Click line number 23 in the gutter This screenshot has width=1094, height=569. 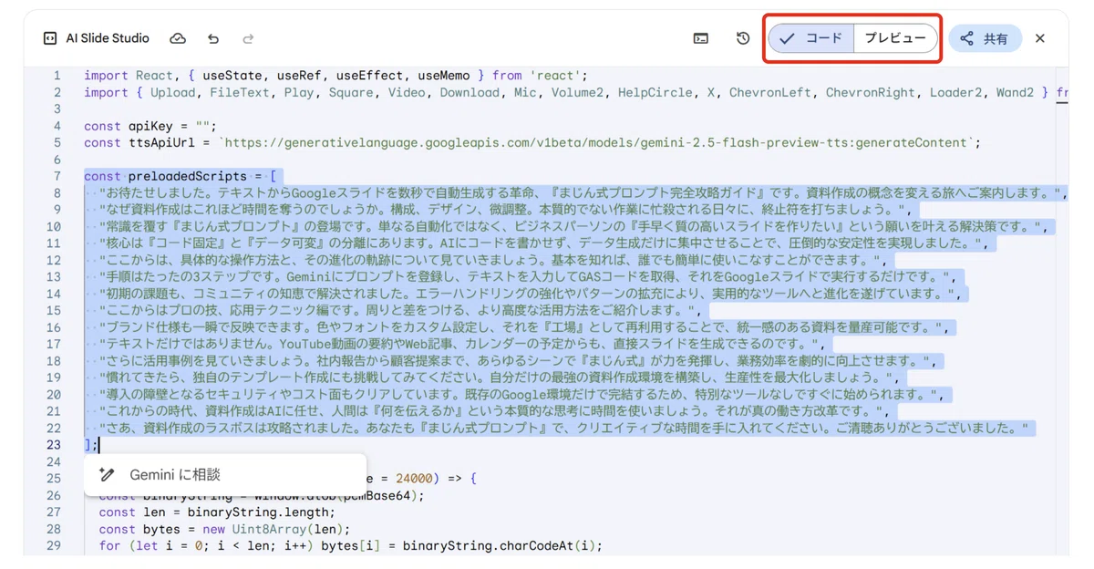(54, 444)
